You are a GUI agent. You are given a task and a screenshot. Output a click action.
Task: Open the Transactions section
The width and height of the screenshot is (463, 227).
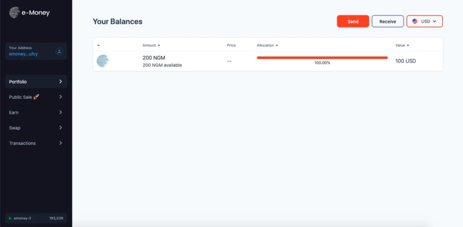(x=36, y=143)
